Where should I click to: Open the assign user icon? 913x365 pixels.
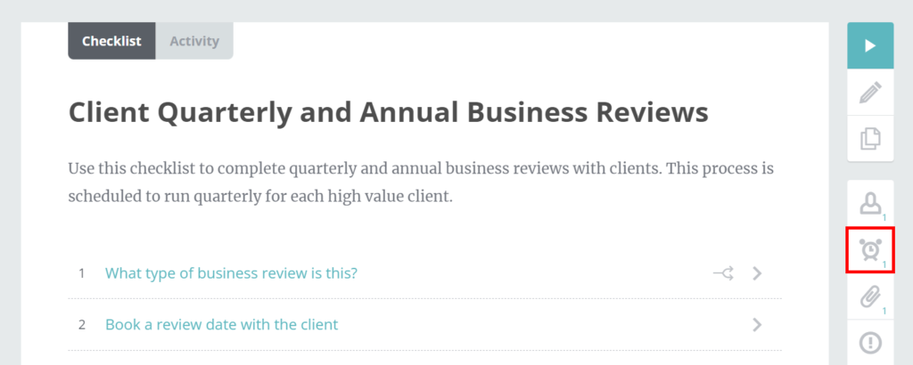[x=870, y=204]
